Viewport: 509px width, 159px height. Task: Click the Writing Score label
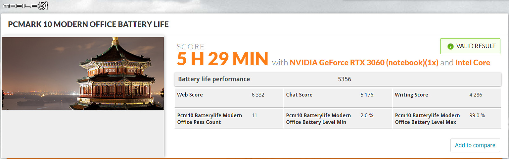click(x=411, y=95)
